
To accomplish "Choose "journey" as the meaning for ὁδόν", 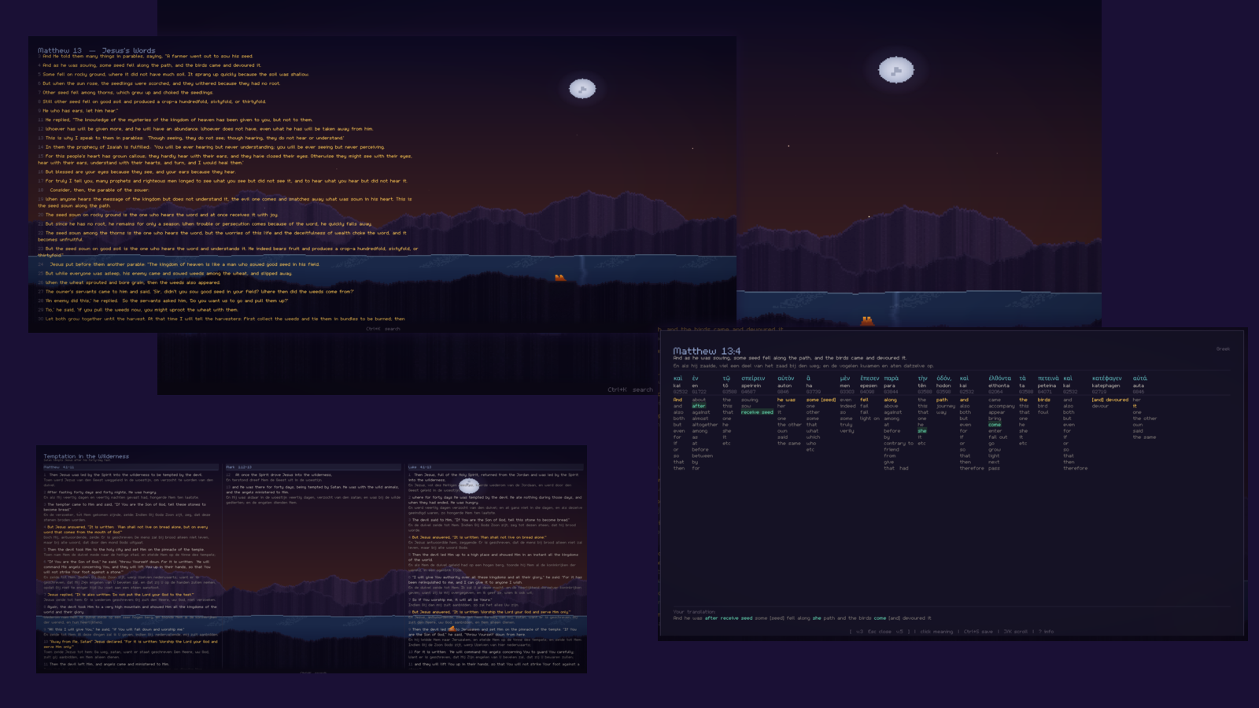I will click(945, 406).
